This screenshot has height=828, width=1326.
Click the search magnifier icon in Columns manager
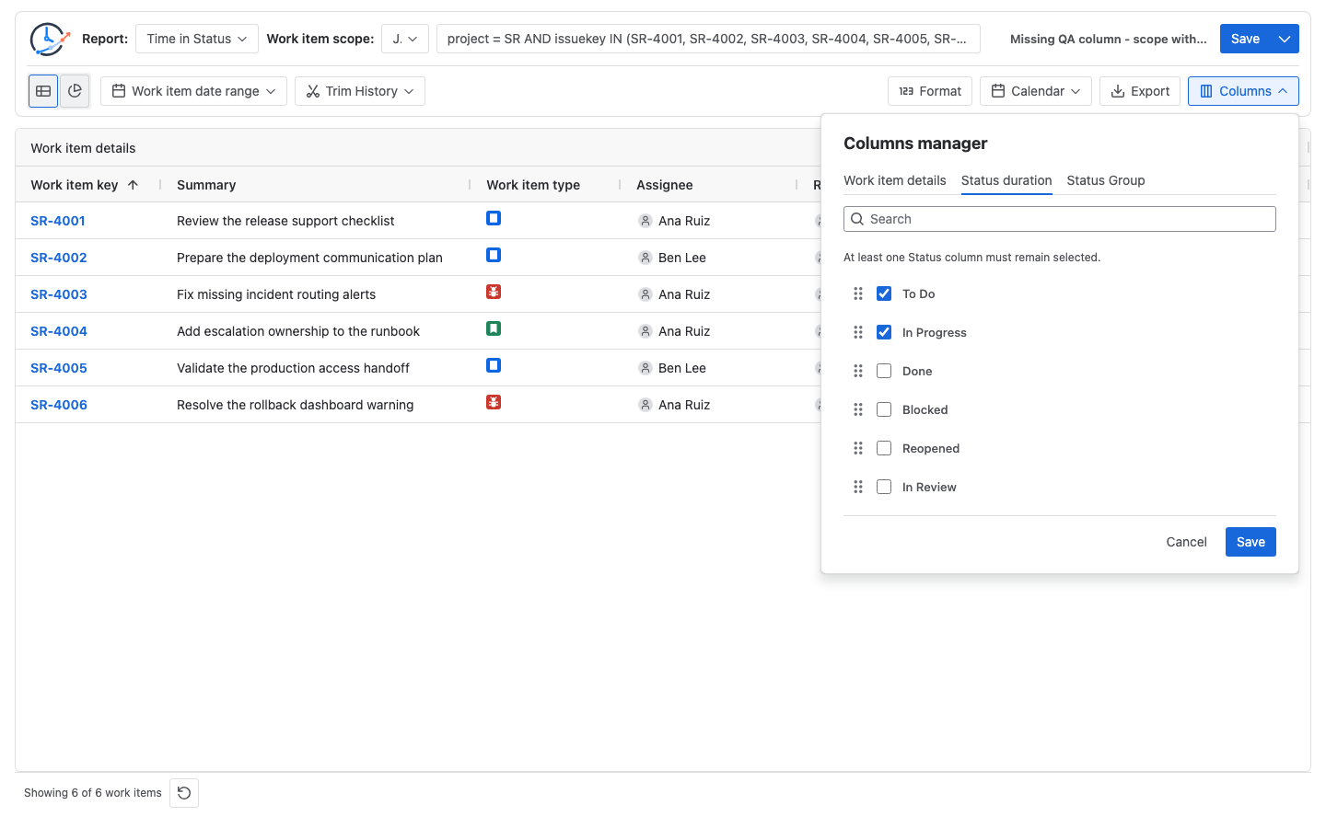click(857, 219)
